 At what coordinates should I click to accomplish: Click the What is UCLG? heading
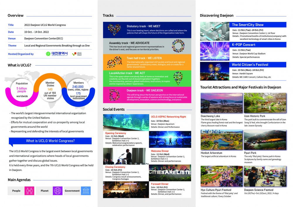pos(19,65)
